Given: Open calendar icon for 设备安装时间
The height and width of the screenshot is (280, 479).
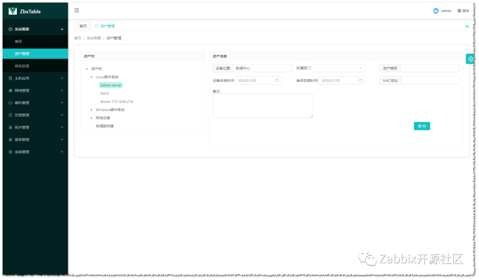Looking at the screenshot, I should 277,80.
